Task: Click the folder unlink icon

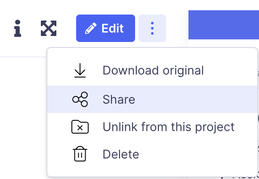Action: pos(80,127)
